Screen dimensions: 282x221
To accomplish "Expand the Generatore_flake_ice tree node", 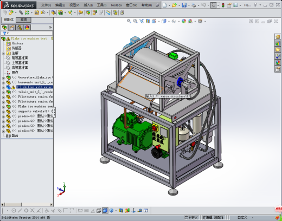I will (x=3, y=77).
